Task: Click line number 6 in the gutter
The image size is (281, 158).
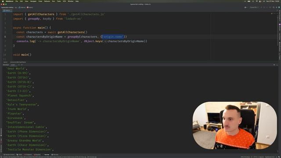Action: point(5,37)
